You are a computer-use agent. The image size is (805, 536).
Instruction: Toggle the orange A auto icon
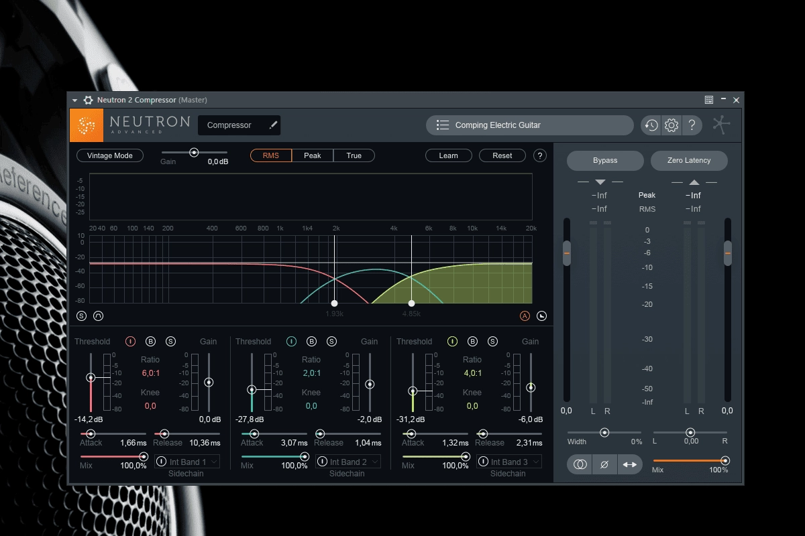pyautogui.click(x=525, y=316)
